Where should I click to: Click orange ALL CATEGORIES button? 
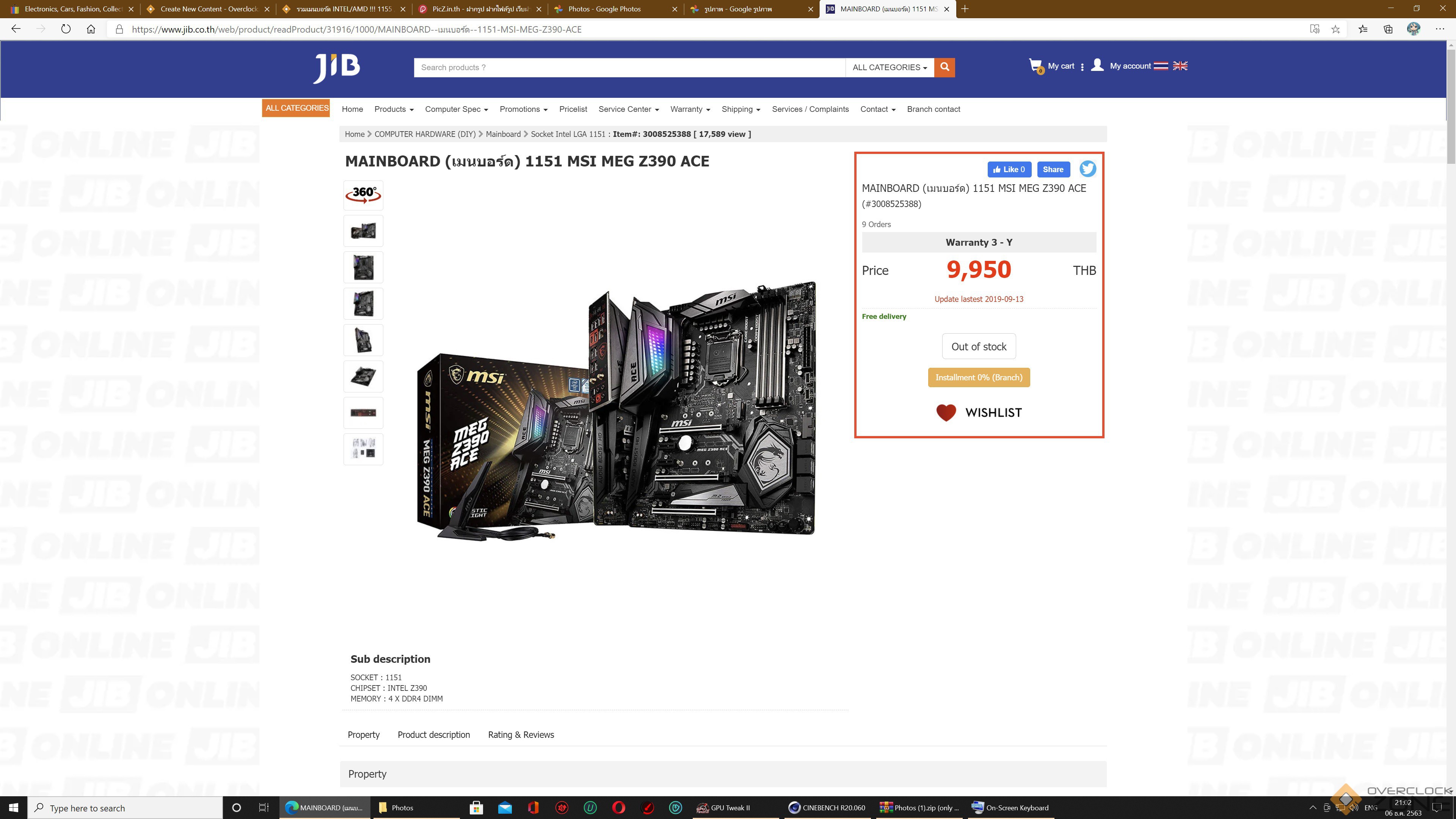[296, 108]
